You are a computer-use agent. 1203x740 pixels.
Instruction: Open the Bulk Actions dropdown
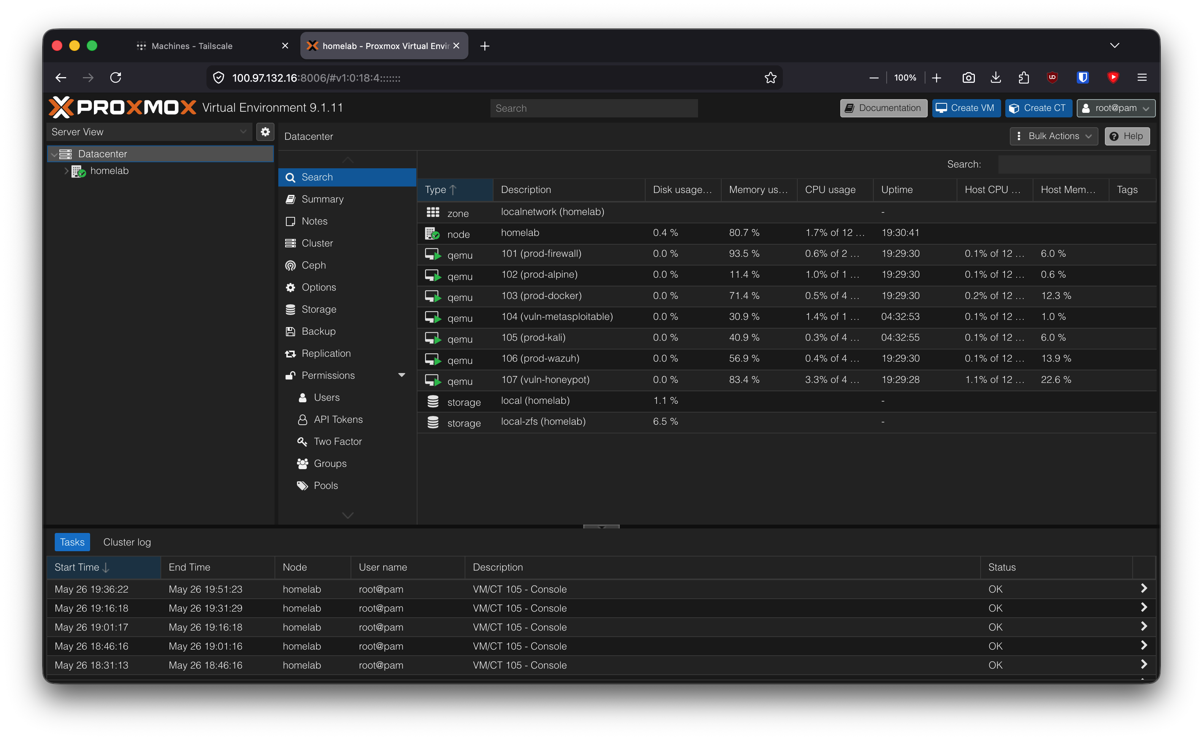(1054, 136)
